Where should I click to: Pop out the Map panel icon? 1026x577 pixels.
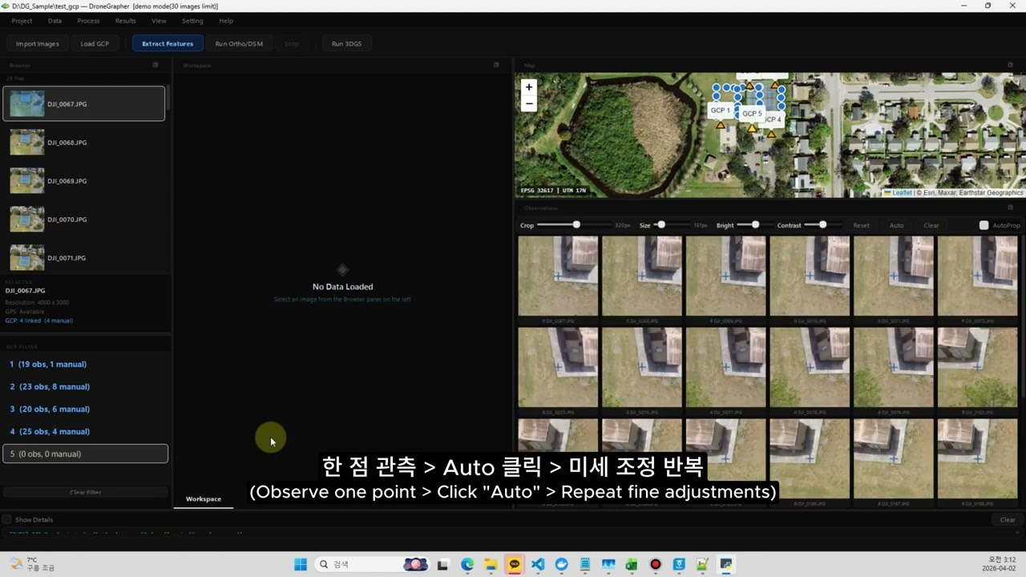[1011, 65]
